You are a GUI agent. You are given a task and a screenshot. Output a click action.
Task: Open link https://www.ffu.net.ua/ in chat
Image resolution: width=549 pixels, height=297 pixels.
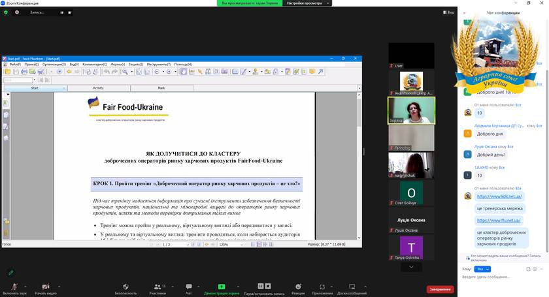(499, 221)
